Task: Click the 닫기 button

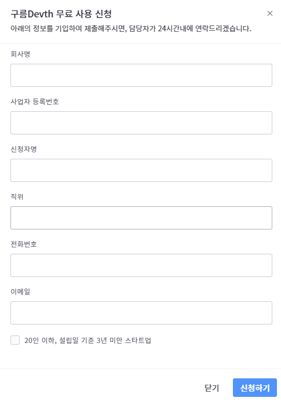Action: [x=212, y=388]
